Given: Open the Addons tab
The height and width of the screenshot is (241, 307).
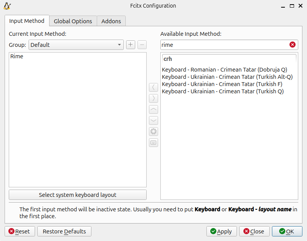Looking at the screenshot, I should (111, 21).
